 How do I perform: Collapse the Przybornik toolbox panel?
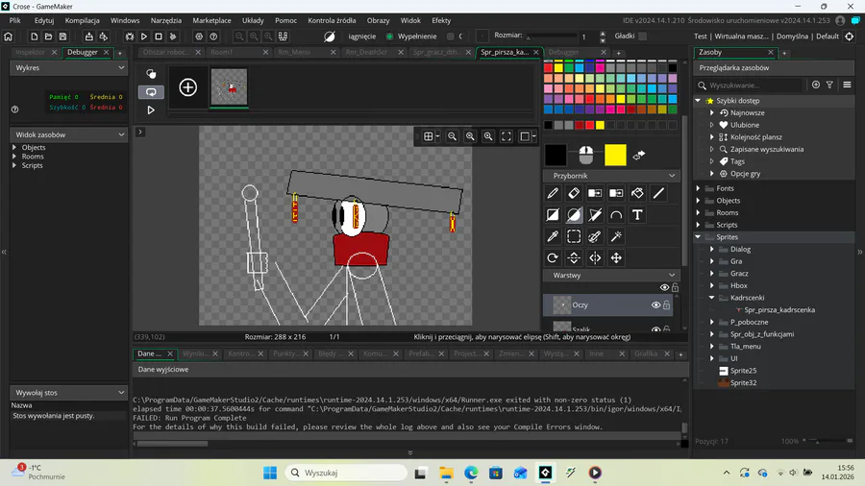click(672, 176)
